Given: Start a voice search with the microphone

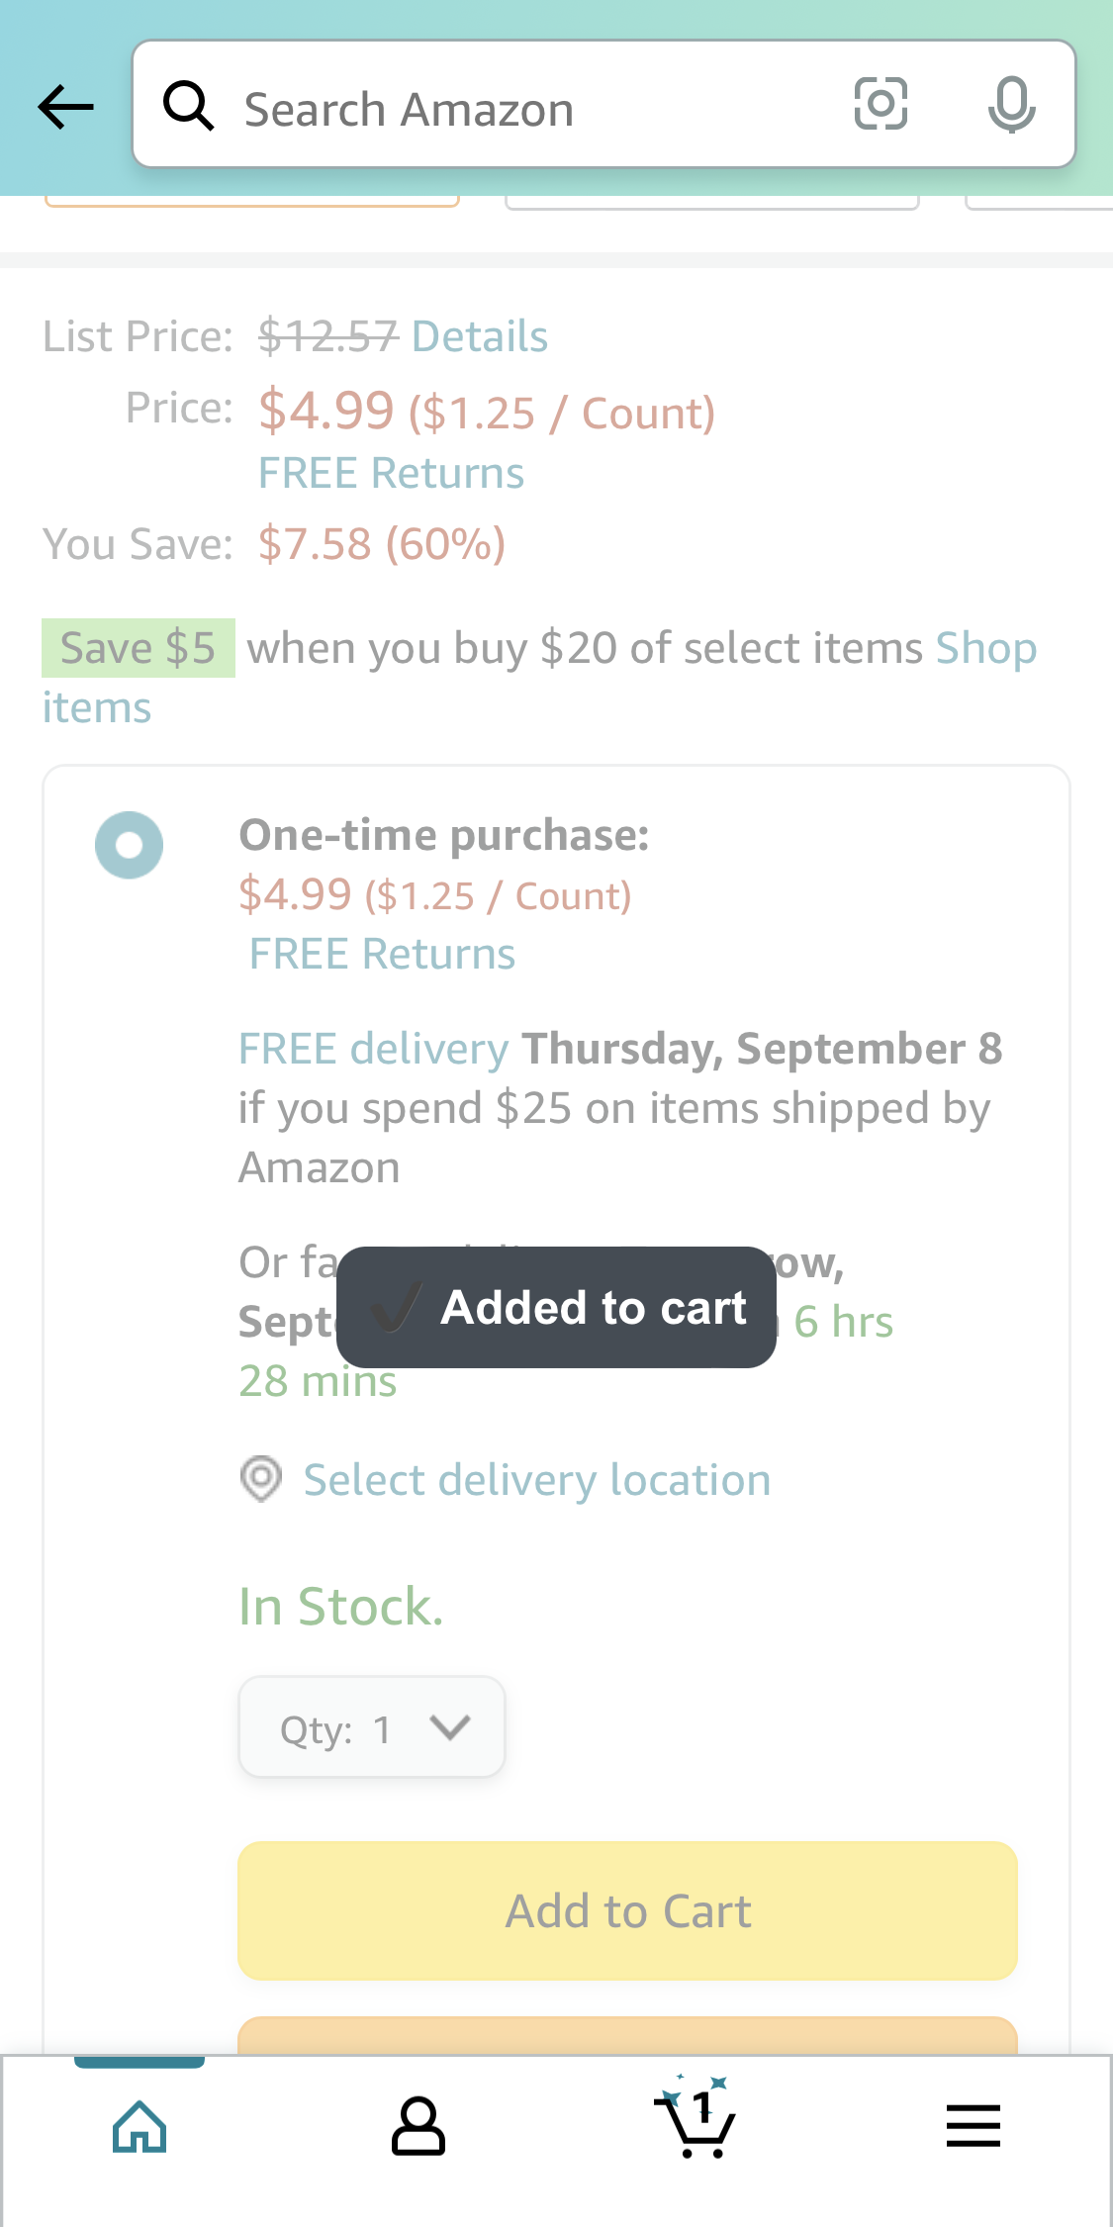Looking at the screenshot, I should pos(1012,106).
